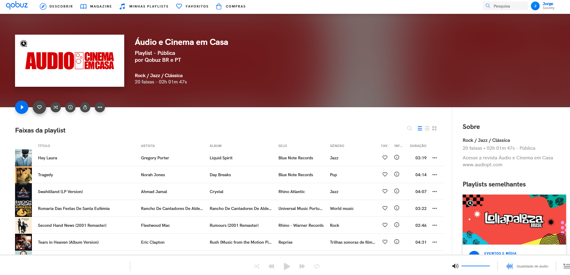Go to the Descobrir section
570x275 pixels.
pyautogui.click(x=56, y=6)
